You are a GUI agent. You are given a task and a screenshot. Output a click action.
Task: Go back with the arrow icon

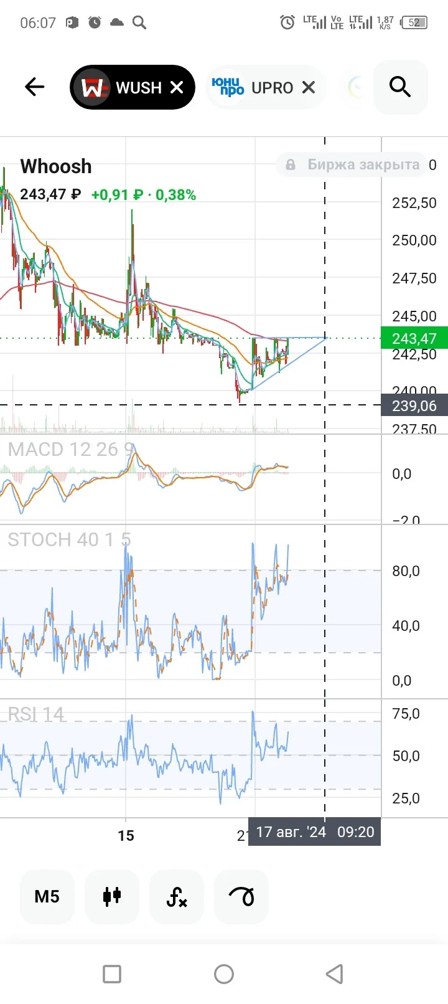tap(35, 87)
